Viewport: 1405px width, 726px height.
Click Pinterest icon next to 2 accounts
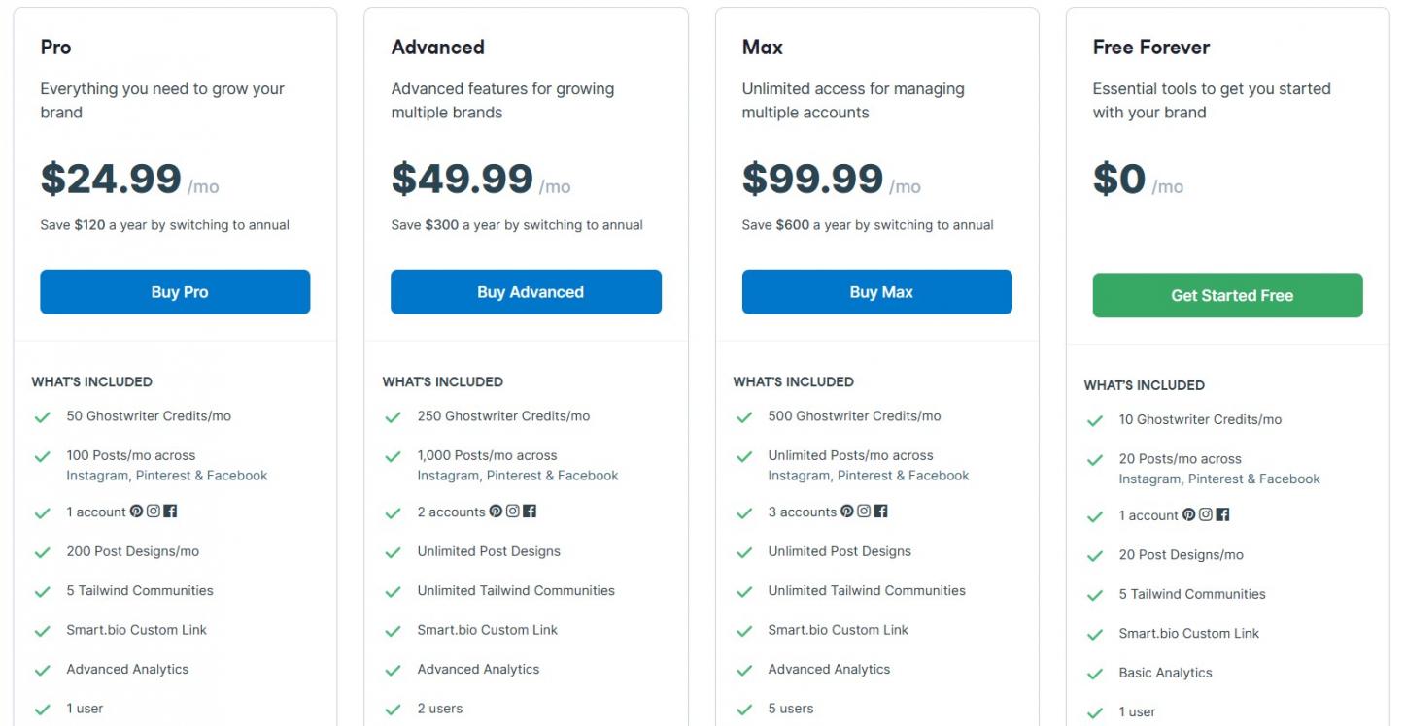pos(497,511)
